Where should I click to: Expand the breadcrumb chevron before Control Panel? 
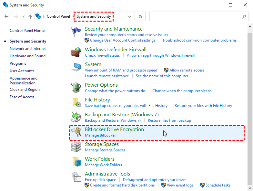tap(44, 17)
